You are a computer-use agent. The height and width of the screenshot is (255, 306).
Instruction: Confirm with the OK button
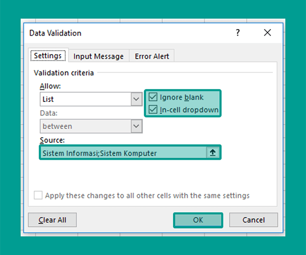click(x=198, y=220)
